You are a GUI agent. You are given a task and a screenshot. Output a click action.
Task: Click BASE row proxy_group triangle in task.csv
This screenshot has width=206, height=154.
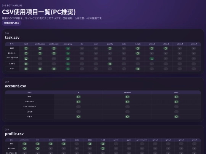pyautogui.click(x=68, y=48)
